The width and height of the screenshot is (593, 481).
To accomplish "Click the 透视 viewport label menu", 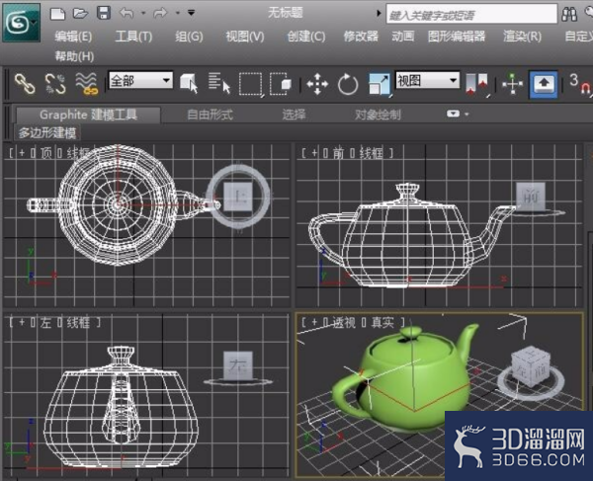I will pos(345,322).
